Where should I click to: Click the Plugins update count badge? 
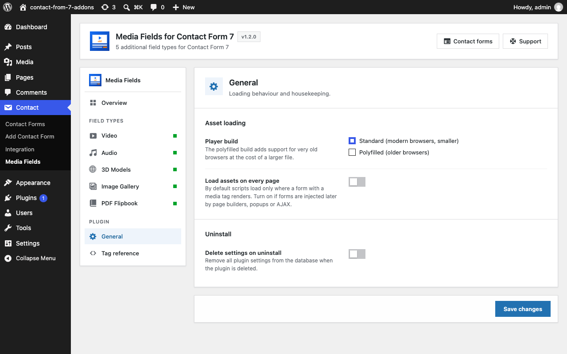[x=43, y=198]
